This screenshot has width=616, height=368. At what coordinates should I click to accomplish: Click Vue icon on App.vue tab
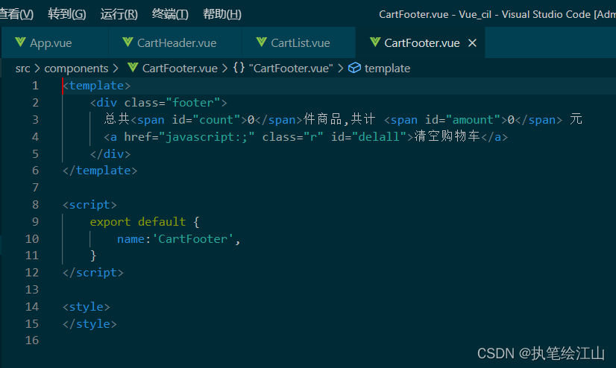[20, 42]
